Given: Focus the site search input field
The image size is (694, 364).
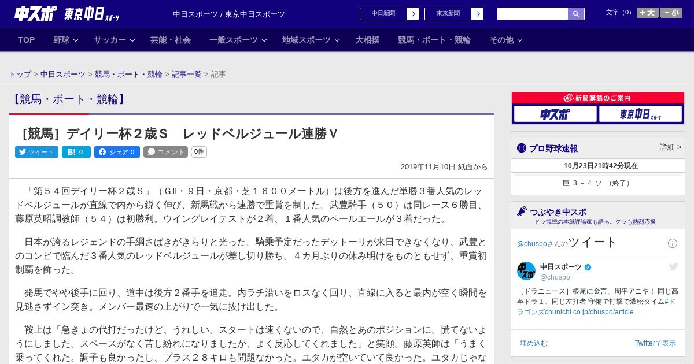Looking at the screenshot, I should pyautogui.click(x=533, y=14).
